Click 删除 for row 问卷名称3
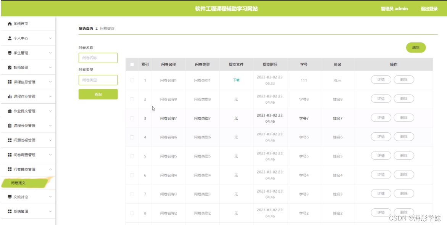 point(403,194)
